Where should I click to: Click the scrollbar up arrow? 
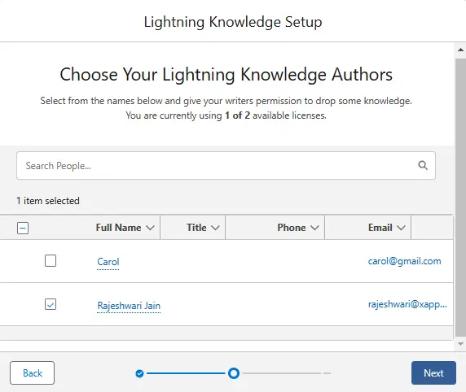point(460,50)
